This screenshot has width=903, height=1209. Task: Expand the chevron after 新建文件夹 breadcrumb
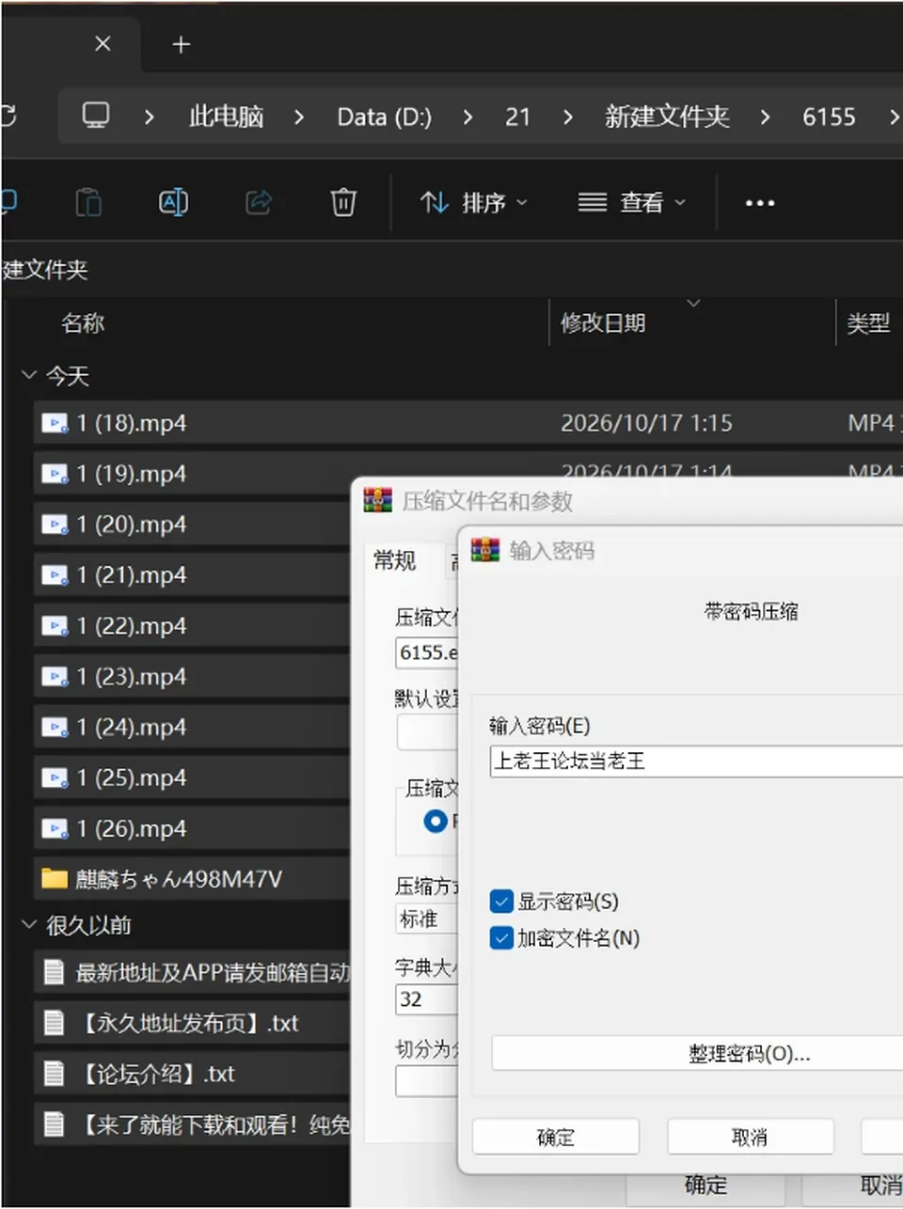coord(765,117)
